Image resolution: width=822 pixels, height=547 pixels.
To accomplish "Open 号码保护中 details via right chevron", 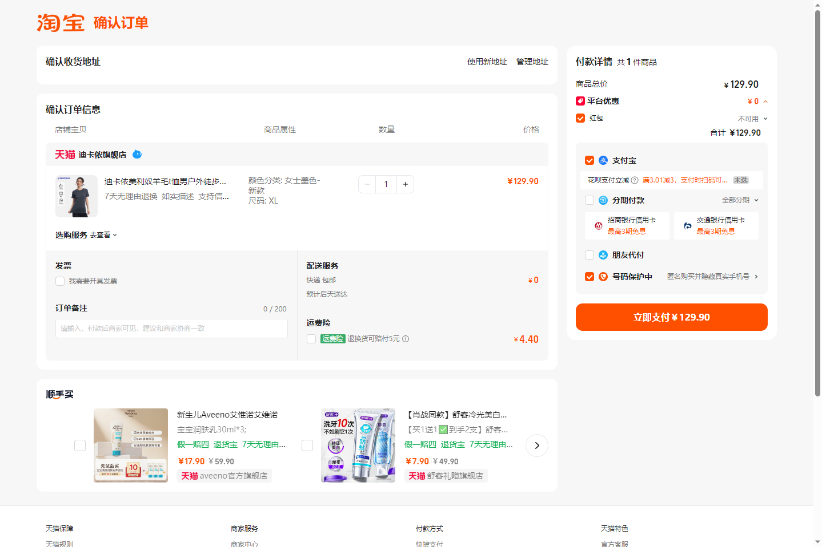I will [756, 277].
